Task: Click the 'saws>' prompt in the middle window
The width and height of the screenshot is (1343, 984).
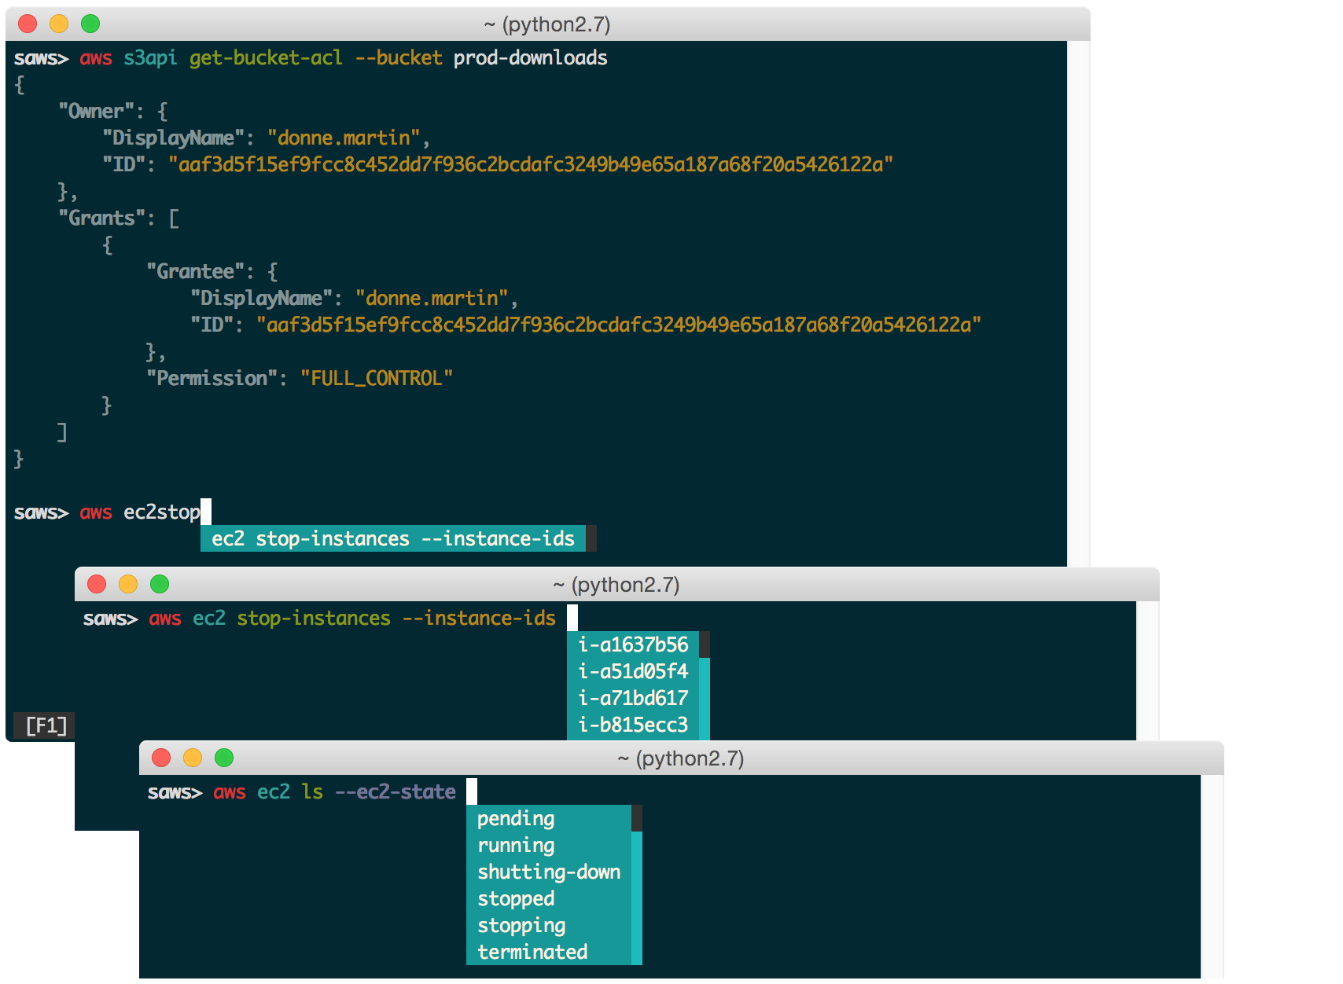Action: (x=110, y=619)
